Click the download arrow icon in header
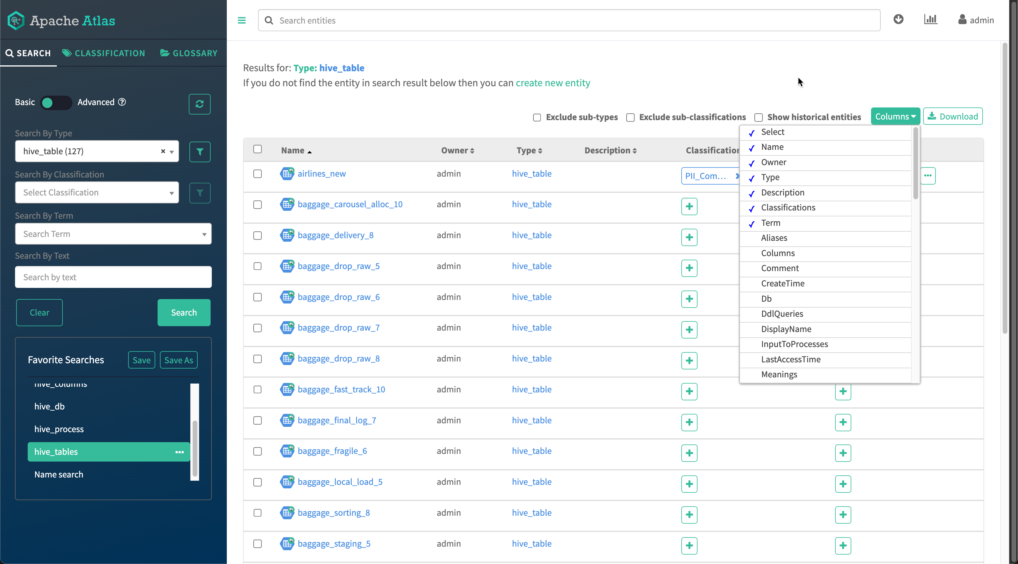The width and height of the screenshot is (1018, 564). click(x=898, y=19)
